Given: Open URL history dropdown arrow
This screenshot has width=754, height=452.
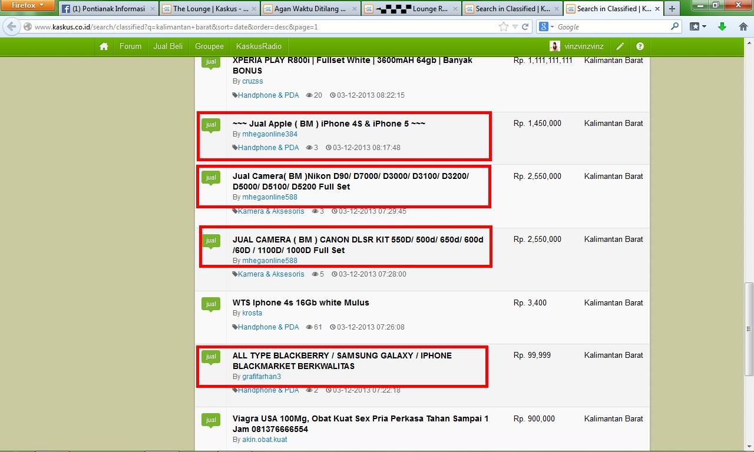Looking at the screenshot, I should 515,26.
